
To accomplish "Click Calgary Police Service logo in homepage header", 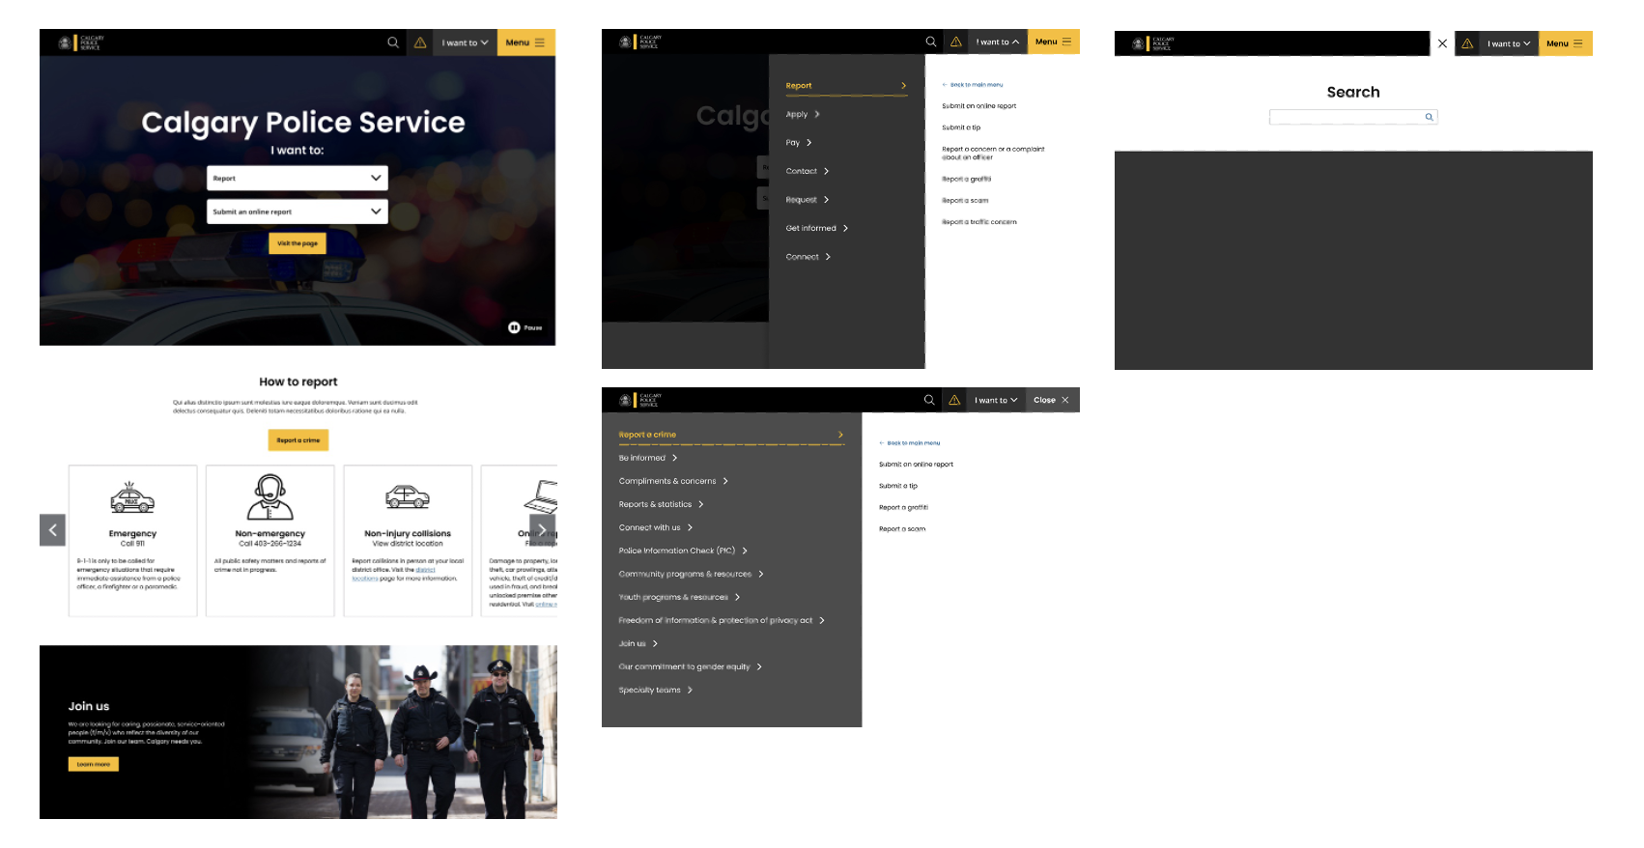I will pyautogui.click(x=80, y=42).
